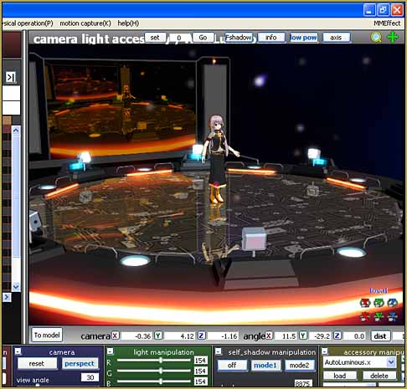Screen dimensions: 407x389
Task: Open the physical operation(P) menu
Action: pyautogui.click(x=28, y=23)
